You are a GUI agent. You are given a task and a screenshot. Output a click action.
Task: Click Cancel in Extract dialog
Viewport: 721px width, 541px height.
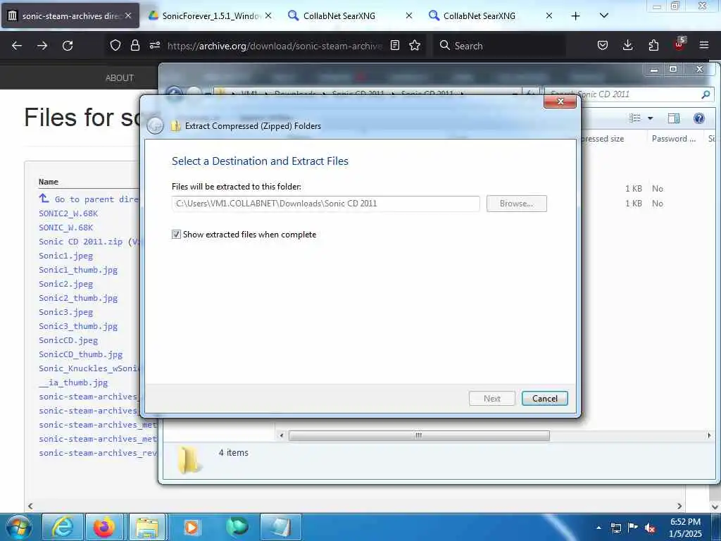pos(545,399)
